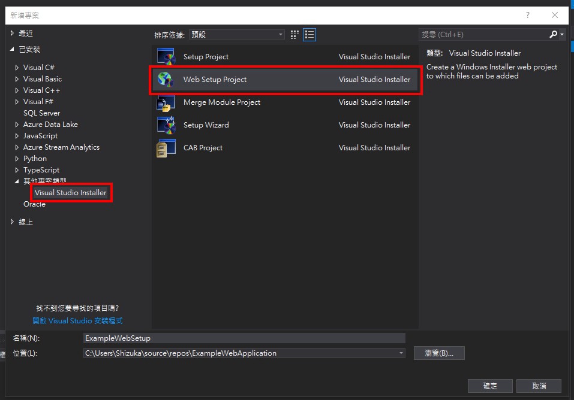574x400 pixels.
Task: Click the 瀏覽(B) button
Action: [x=439, y=353]
